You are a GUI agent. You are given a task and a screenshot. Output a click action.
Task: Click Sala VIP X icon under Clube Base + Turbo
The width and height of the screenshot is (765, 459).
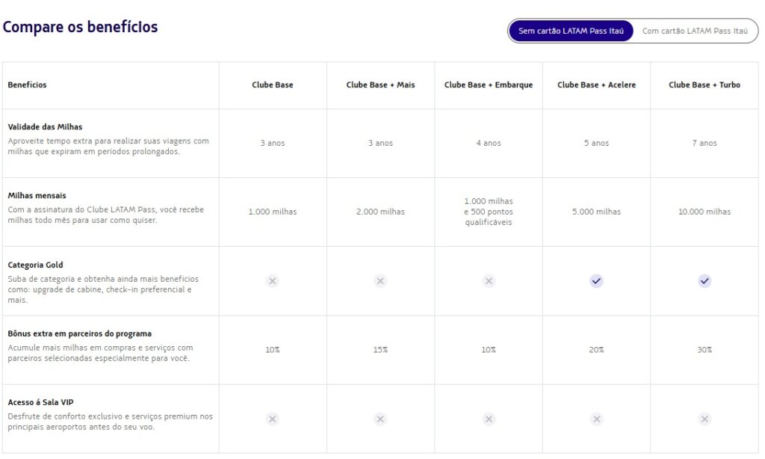tap(704, 419)
